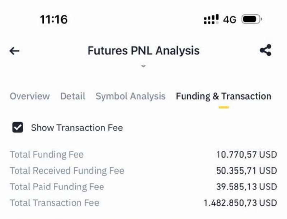Image resolution: width=287 pixels, height=219 pixels.
Task: Select the Funding & Transaction tab
Action: pos(224,96)
